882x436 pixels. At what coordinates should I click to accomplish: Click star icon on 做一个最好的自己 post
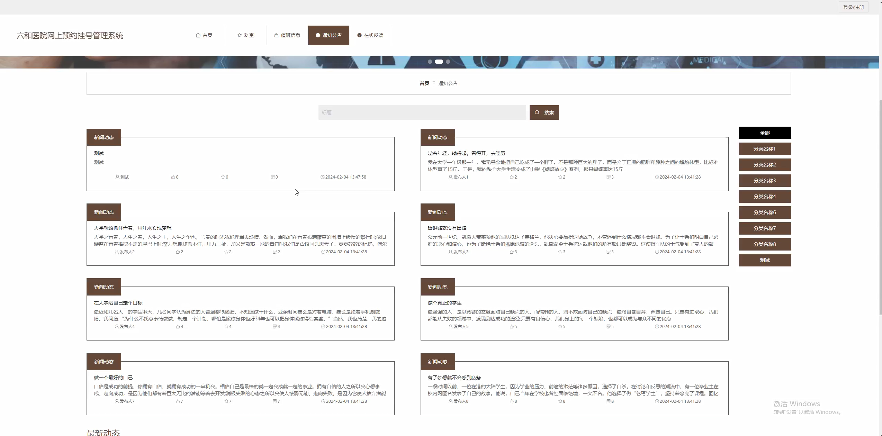pos(226,401)
